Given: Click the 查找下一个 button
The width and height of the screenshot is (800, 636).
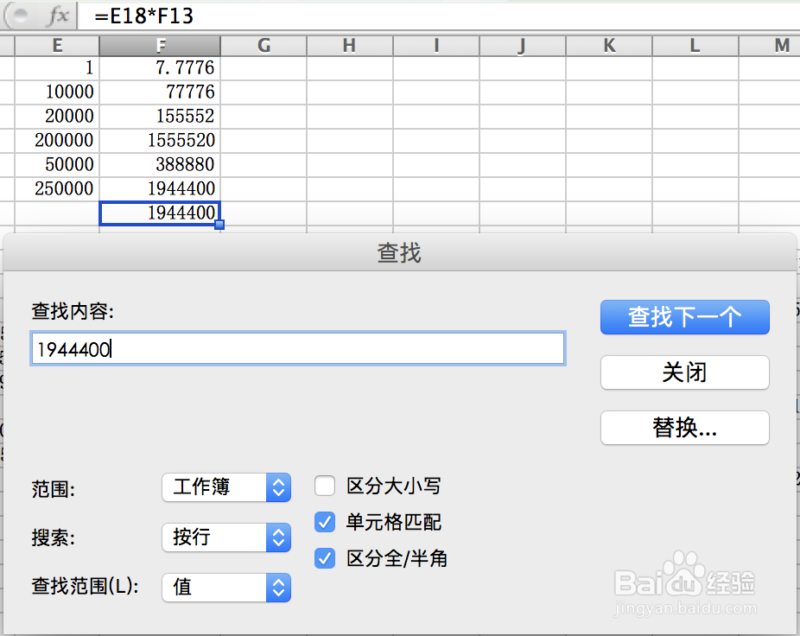Looking at the screenshot, I should click(684, 317).
